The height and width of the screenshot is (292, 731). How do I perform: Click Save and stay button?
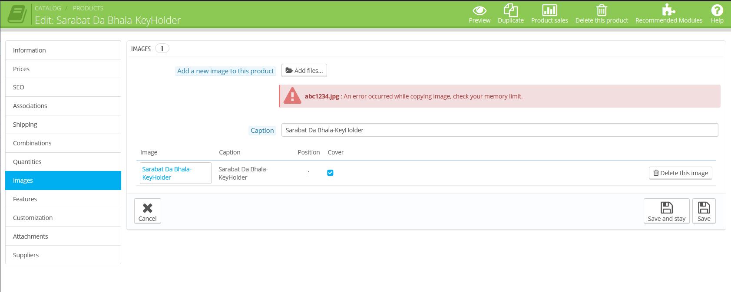point(666,211)
